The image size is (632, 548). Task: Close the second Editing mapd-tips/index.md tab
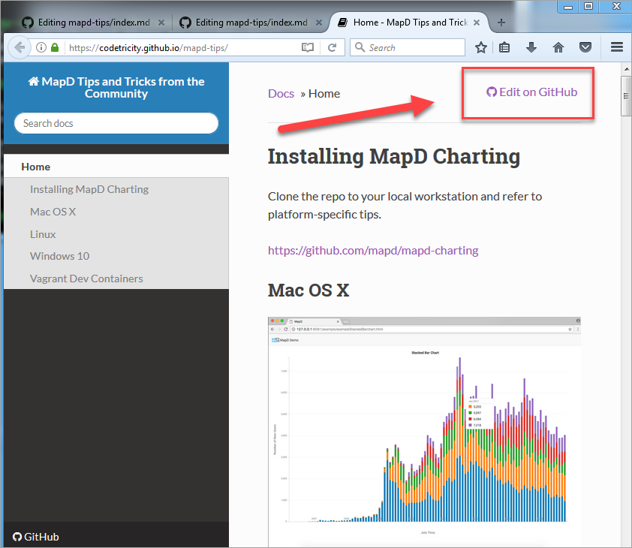tap(319, 23)
